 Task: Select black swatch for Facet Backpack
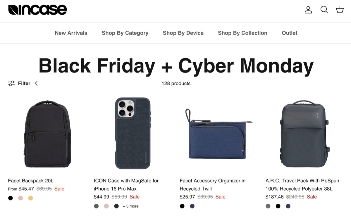pyautogui.click(x=11, y=198)
